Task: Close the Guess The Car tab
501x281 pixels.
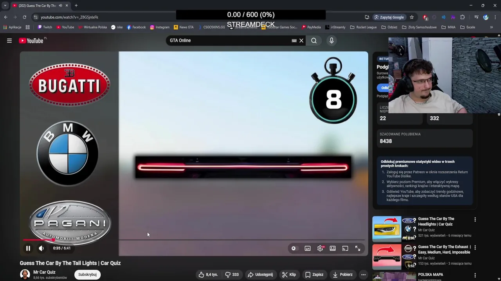Action: tap(67, 5)
